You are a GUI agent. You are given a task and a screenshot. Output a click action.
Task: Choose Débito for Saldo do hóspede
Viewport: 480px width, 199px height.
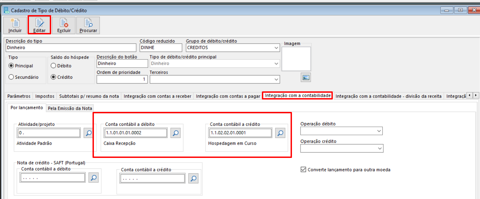pos(53,66)
